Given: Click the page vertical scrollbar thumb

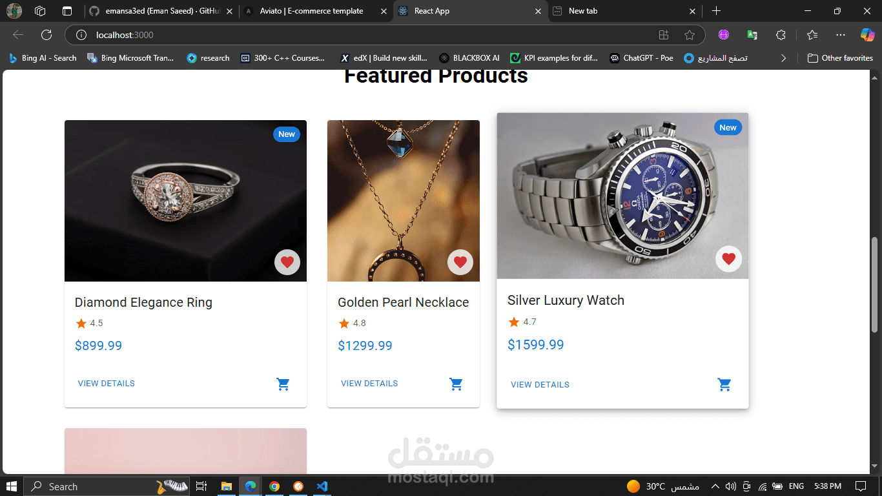Looking at the screenshot, I should pos(876,285).
